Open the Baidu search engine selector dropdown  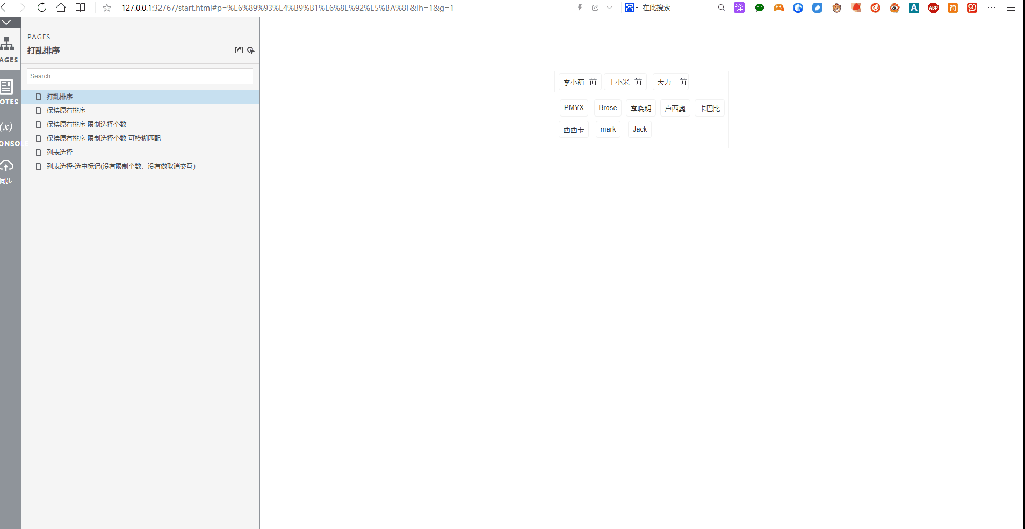tap(631, 8)
